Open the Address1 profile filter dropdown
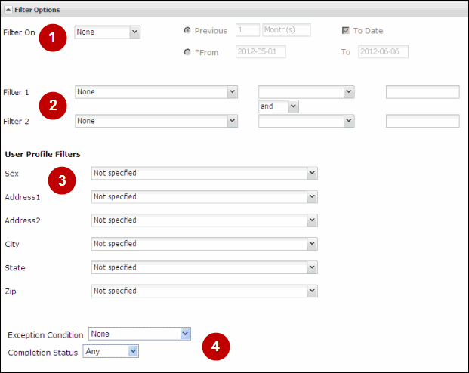469x373 pixels. pos(204,197)
